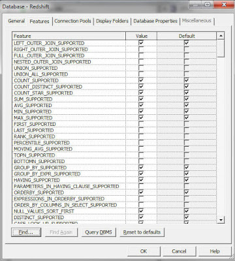Viewport: 235px width, 261px height.
Task: Go to Database Properties tab
Action: (x=155, y=21)
